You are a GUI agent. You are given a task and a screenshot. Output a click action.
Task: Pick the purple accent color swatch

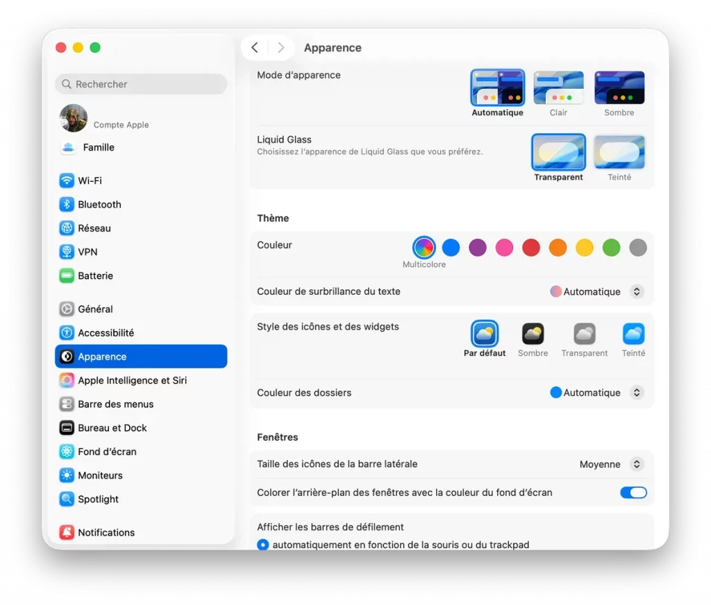[x=478, y=247]
